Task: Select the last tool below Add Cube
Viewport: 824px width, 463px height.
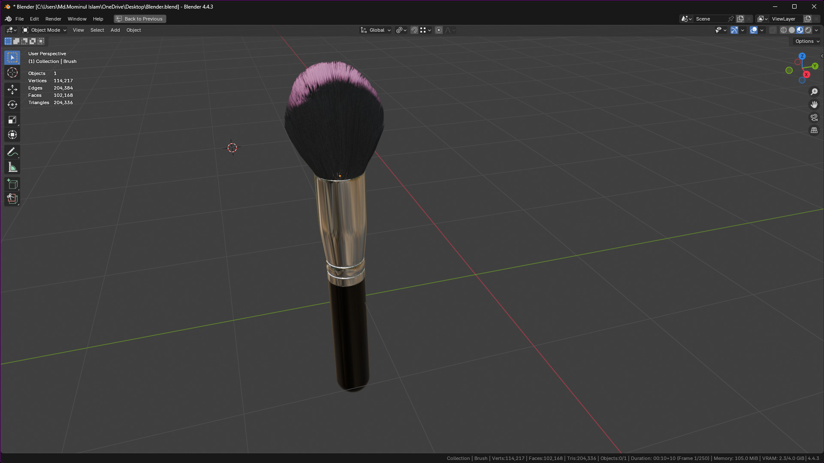Action: point(12,198)
